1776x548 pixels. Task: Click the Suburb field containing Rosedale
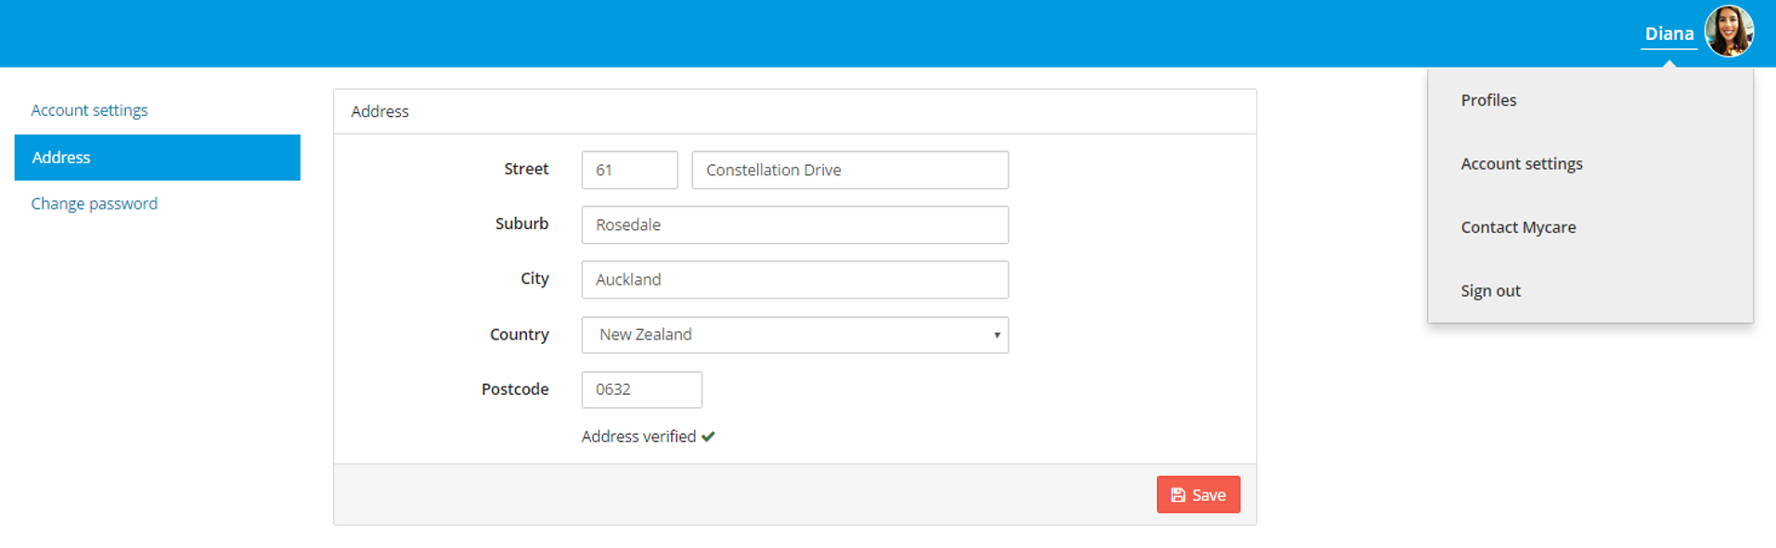pos(794,225)
